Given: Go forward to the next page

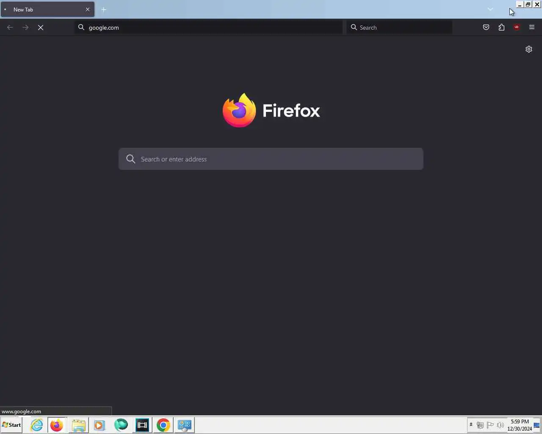Looking at the screenshot, I should click(x=25, y=28).
